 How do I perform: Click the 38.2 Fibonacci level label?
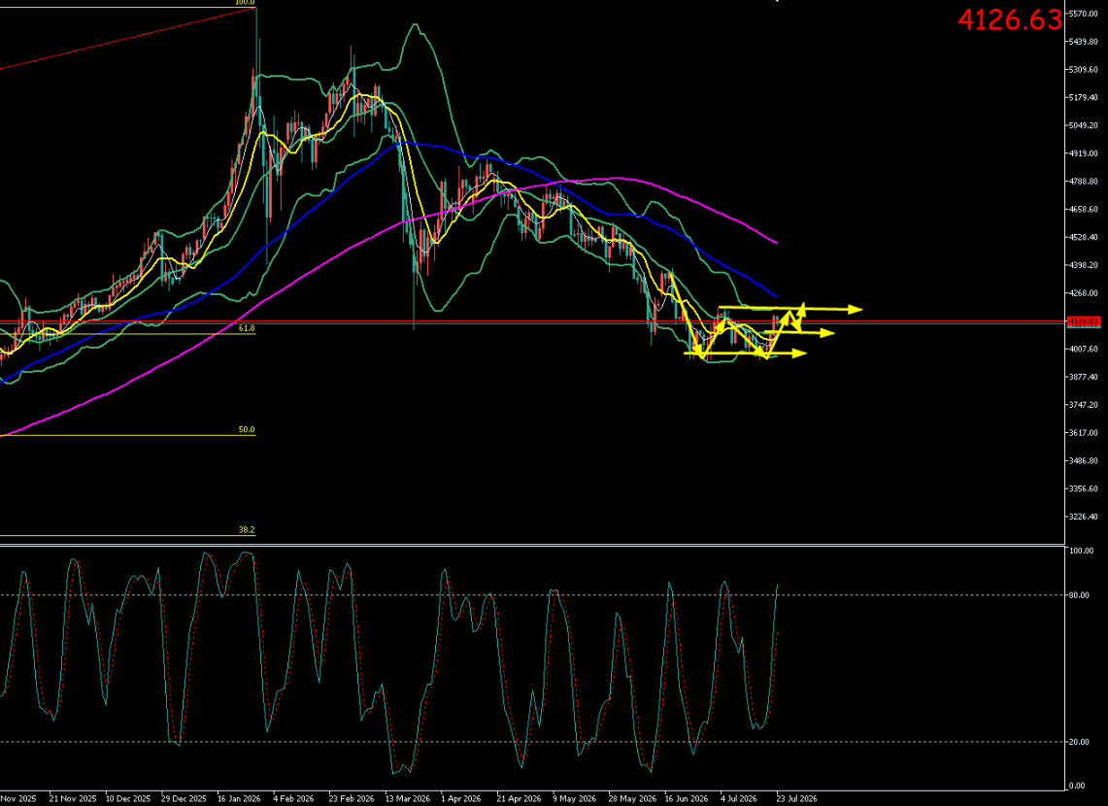[247, 530]
